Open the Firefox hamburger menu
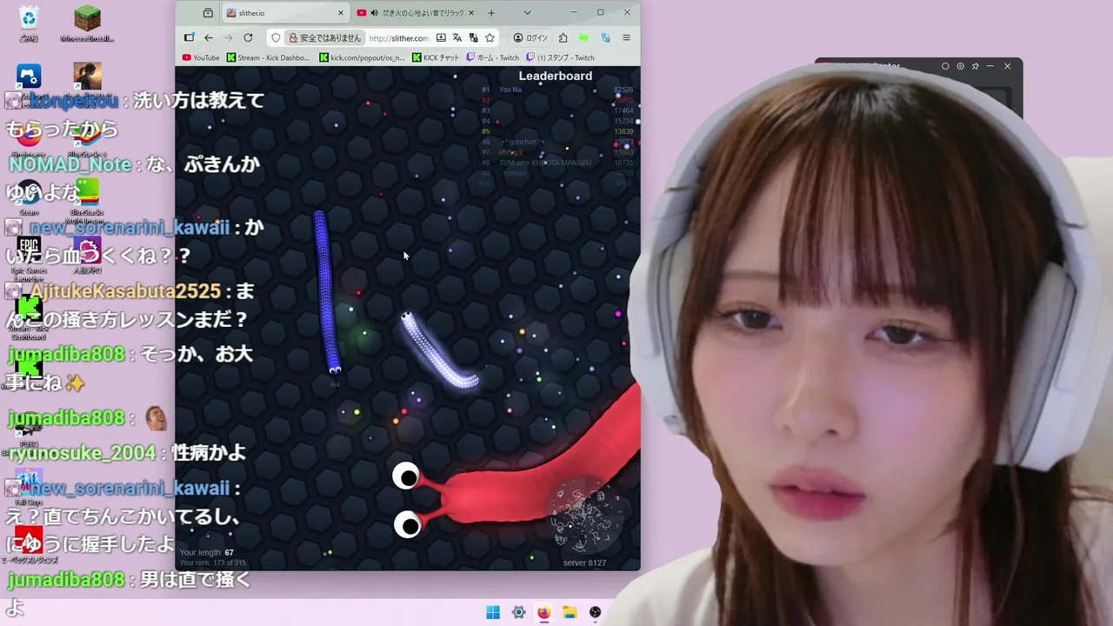The height and width of the screenshot is (626, 1113). [626, 37]
